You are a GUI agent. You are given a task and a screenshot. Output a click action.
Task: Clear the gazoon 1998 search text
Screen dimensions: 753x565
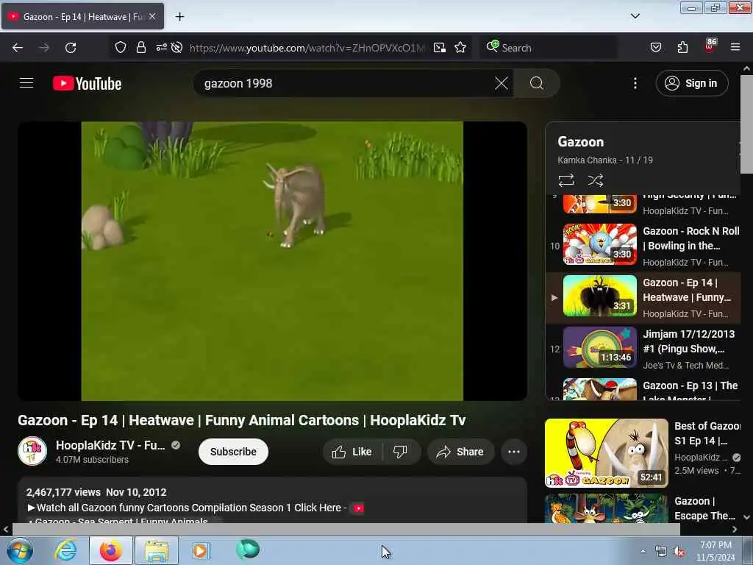click(x=502, y=83)
